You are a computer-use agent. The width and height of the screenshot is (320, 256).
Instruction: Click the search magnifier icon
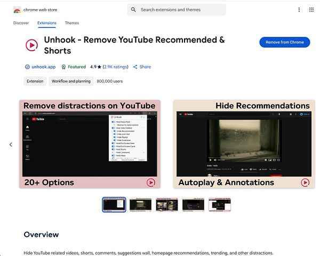(x=133, y=10)
